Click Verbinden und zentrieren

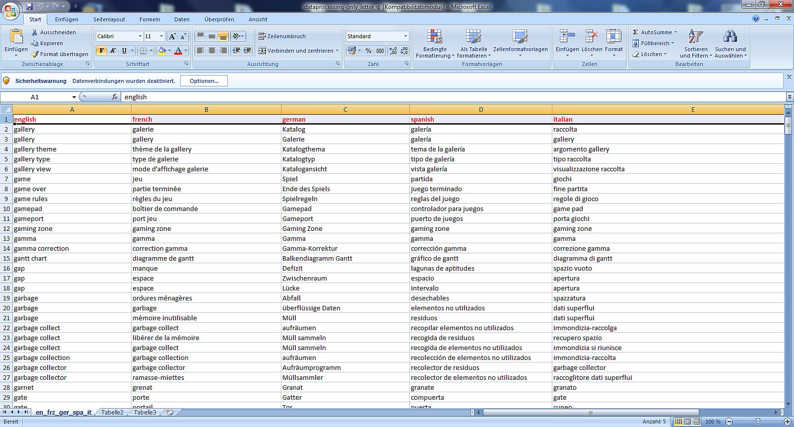[x=298, y=51]
